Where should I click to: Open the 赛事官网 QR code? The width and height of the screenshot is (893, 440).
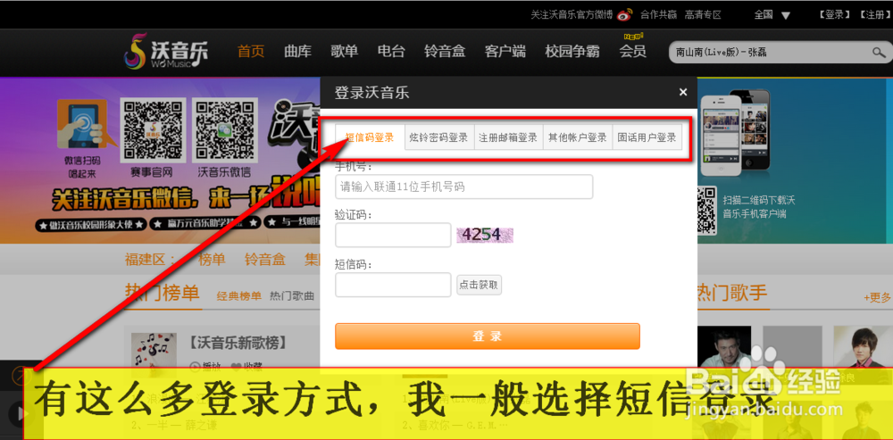coord(153,129)
